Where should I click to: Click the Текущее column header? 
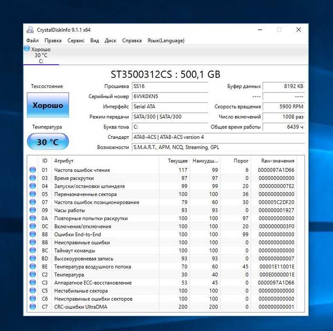pyautogui.click(x=175, y=161)
